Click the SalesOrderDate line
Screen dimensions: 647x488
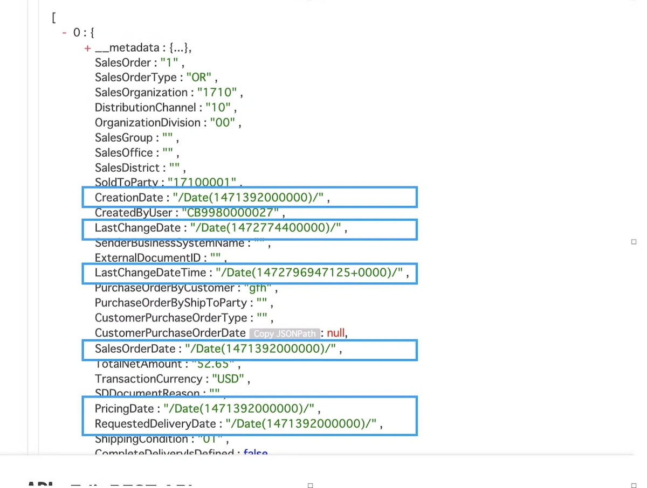[218, 349]
